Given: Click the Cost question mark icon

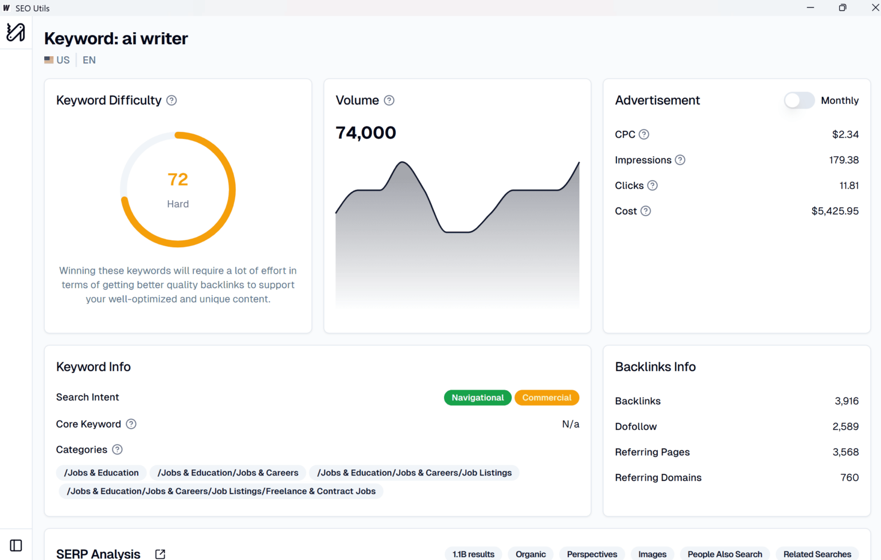Looking at the screenshot, I should pos(646,211).
